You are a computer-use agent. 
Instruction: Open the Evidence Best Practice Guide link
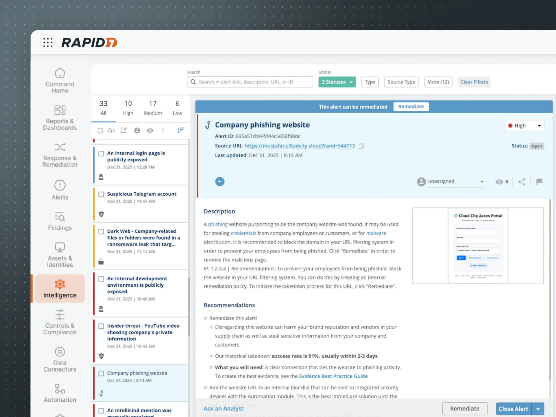(x=333, y=376)
